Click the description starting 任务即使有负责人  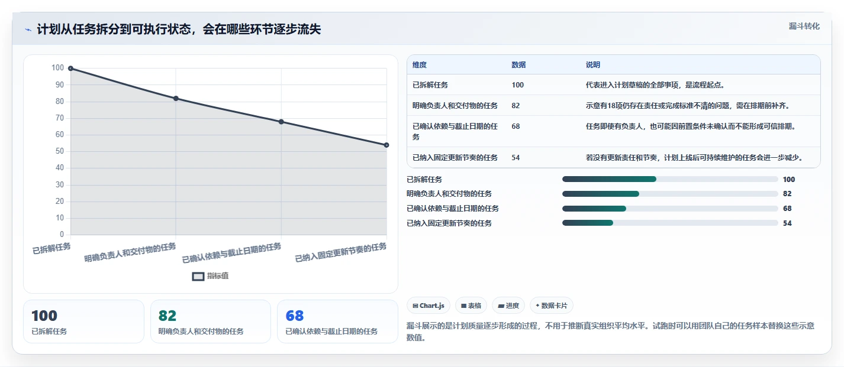click(x=691, y=126)
